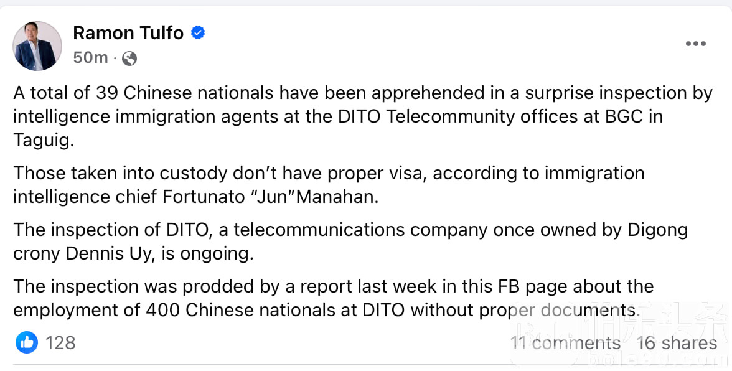The width and height of the screenshot is (732, 371).
Task: Click the blue thumbs-up reaction icon
Action: tap(27, 342)
